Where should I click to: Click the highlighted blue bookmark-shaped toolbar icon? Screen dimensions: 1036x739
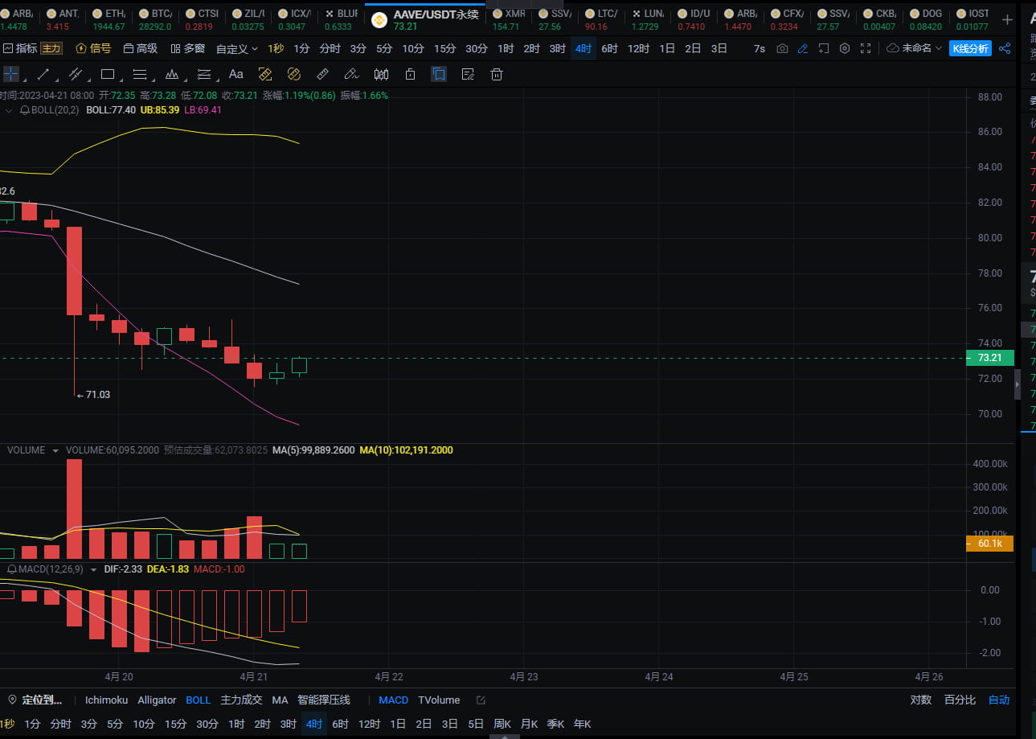pyautogui.click(x=439, y=74)
